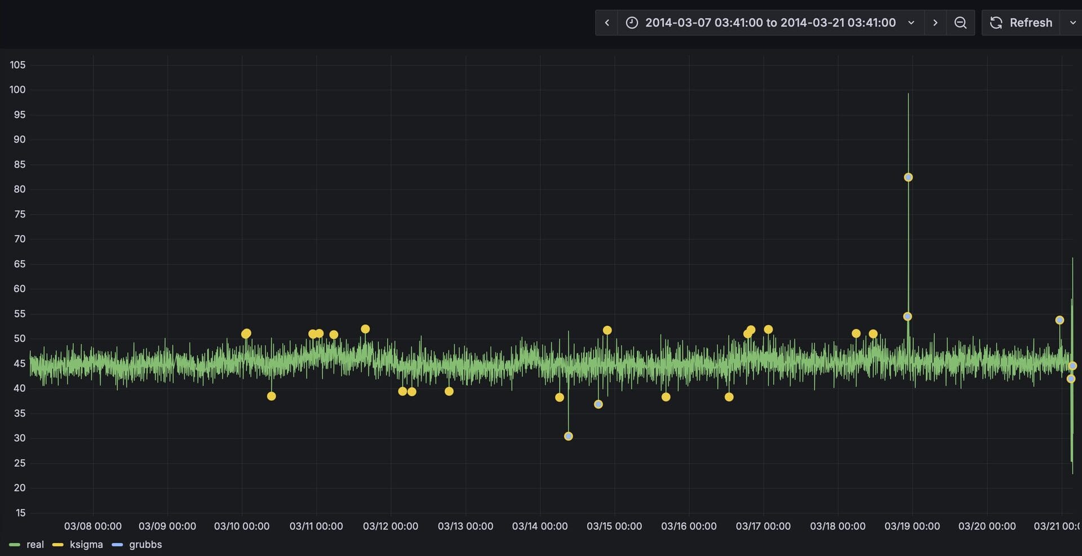Screen dimensions: 1082x556
Task: Click the grubbs anomaly marker near value 30
Action: coord(568,436)
